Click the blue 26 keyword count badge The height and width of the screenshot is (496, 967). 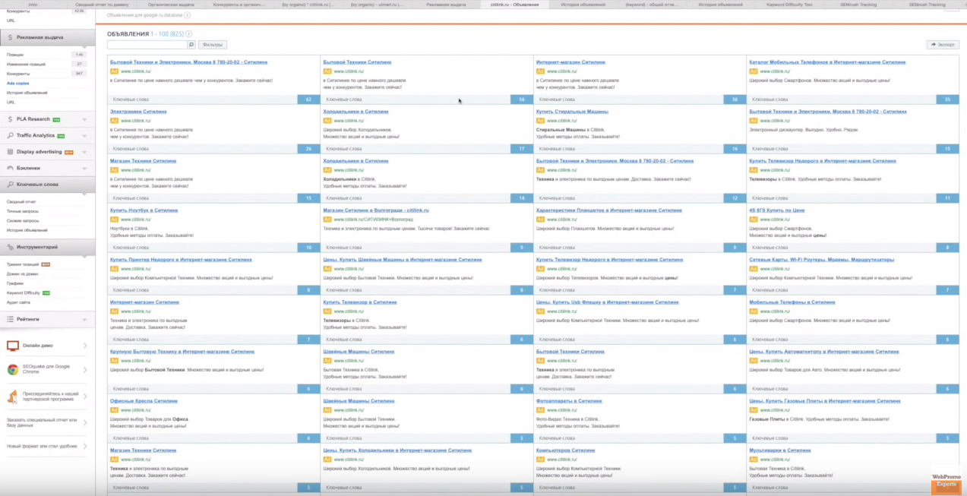pos(308,149)
